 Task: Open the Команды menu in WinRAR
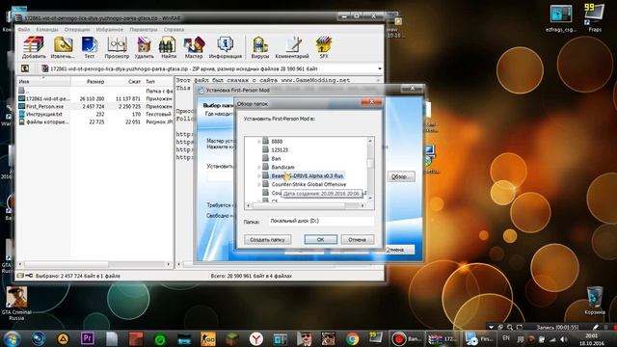click(47, 30)
